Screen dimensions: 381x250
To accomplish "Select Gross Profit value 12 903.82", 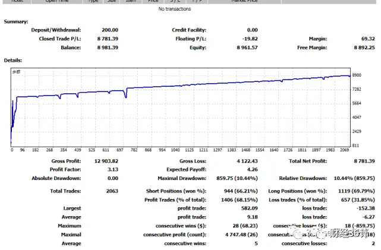I will tap(106, 161).
